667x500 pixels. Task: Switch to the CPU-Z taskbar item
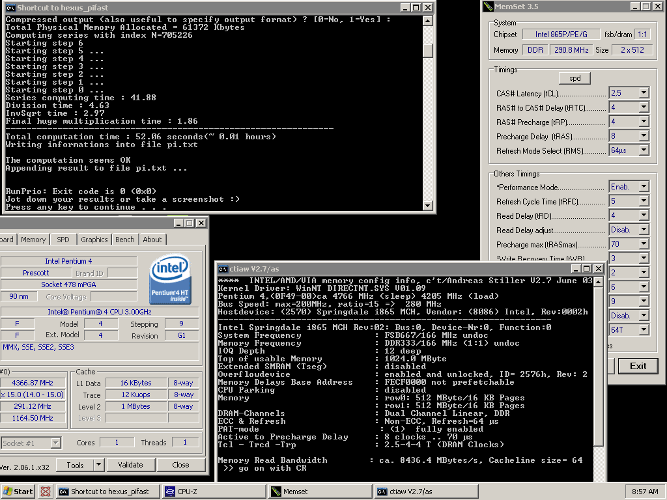[x=214, y=492]
